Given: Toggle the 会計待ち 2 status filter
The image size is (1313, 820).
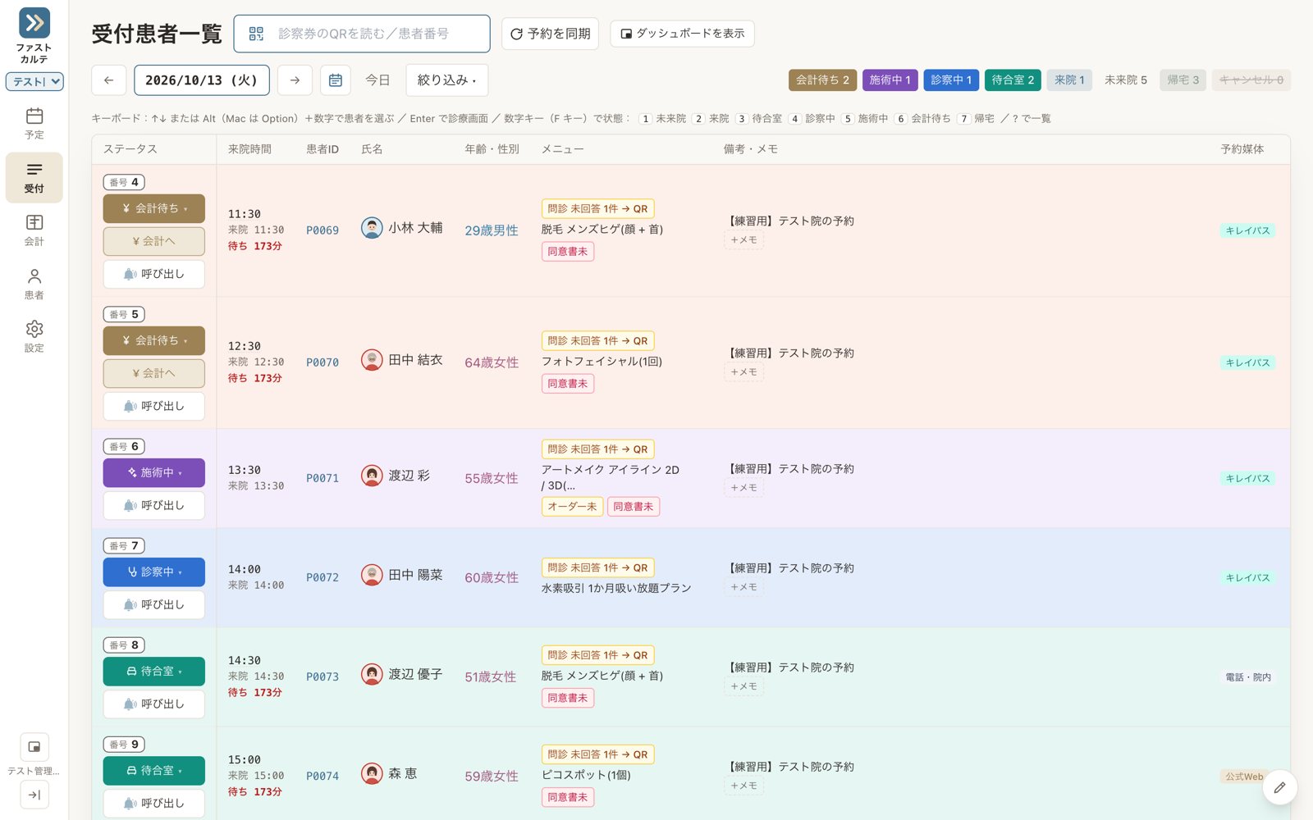Looking at the screenshot, I should point(822,80).
